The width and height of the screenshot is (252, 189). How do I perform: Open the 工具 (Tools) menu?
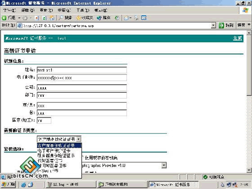(83, 10)
